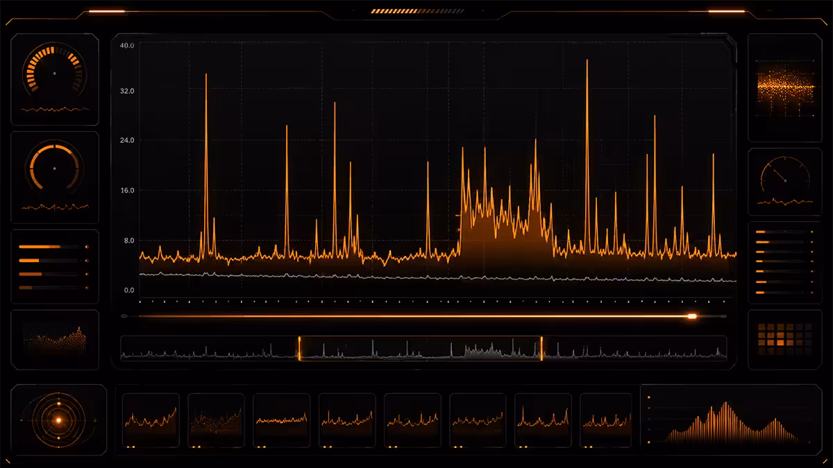Image resolution: width=833 pixels, height=468 pixels.
Task: Click the "24.0" y-axis label
Action: coord(127,140)
